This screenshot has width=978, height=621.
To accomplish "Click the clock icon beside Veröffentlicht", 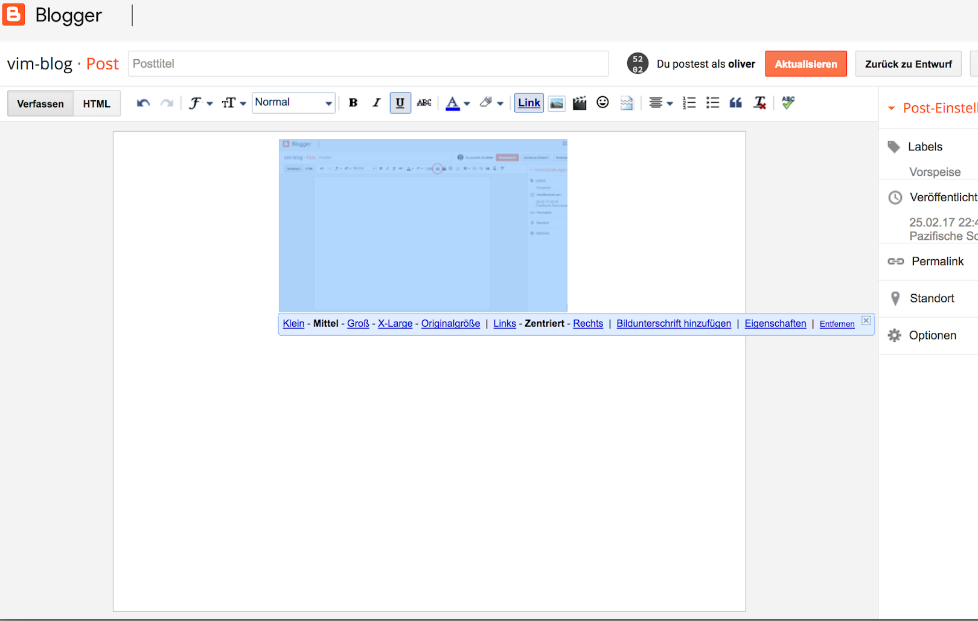I will tap(895, 198).
